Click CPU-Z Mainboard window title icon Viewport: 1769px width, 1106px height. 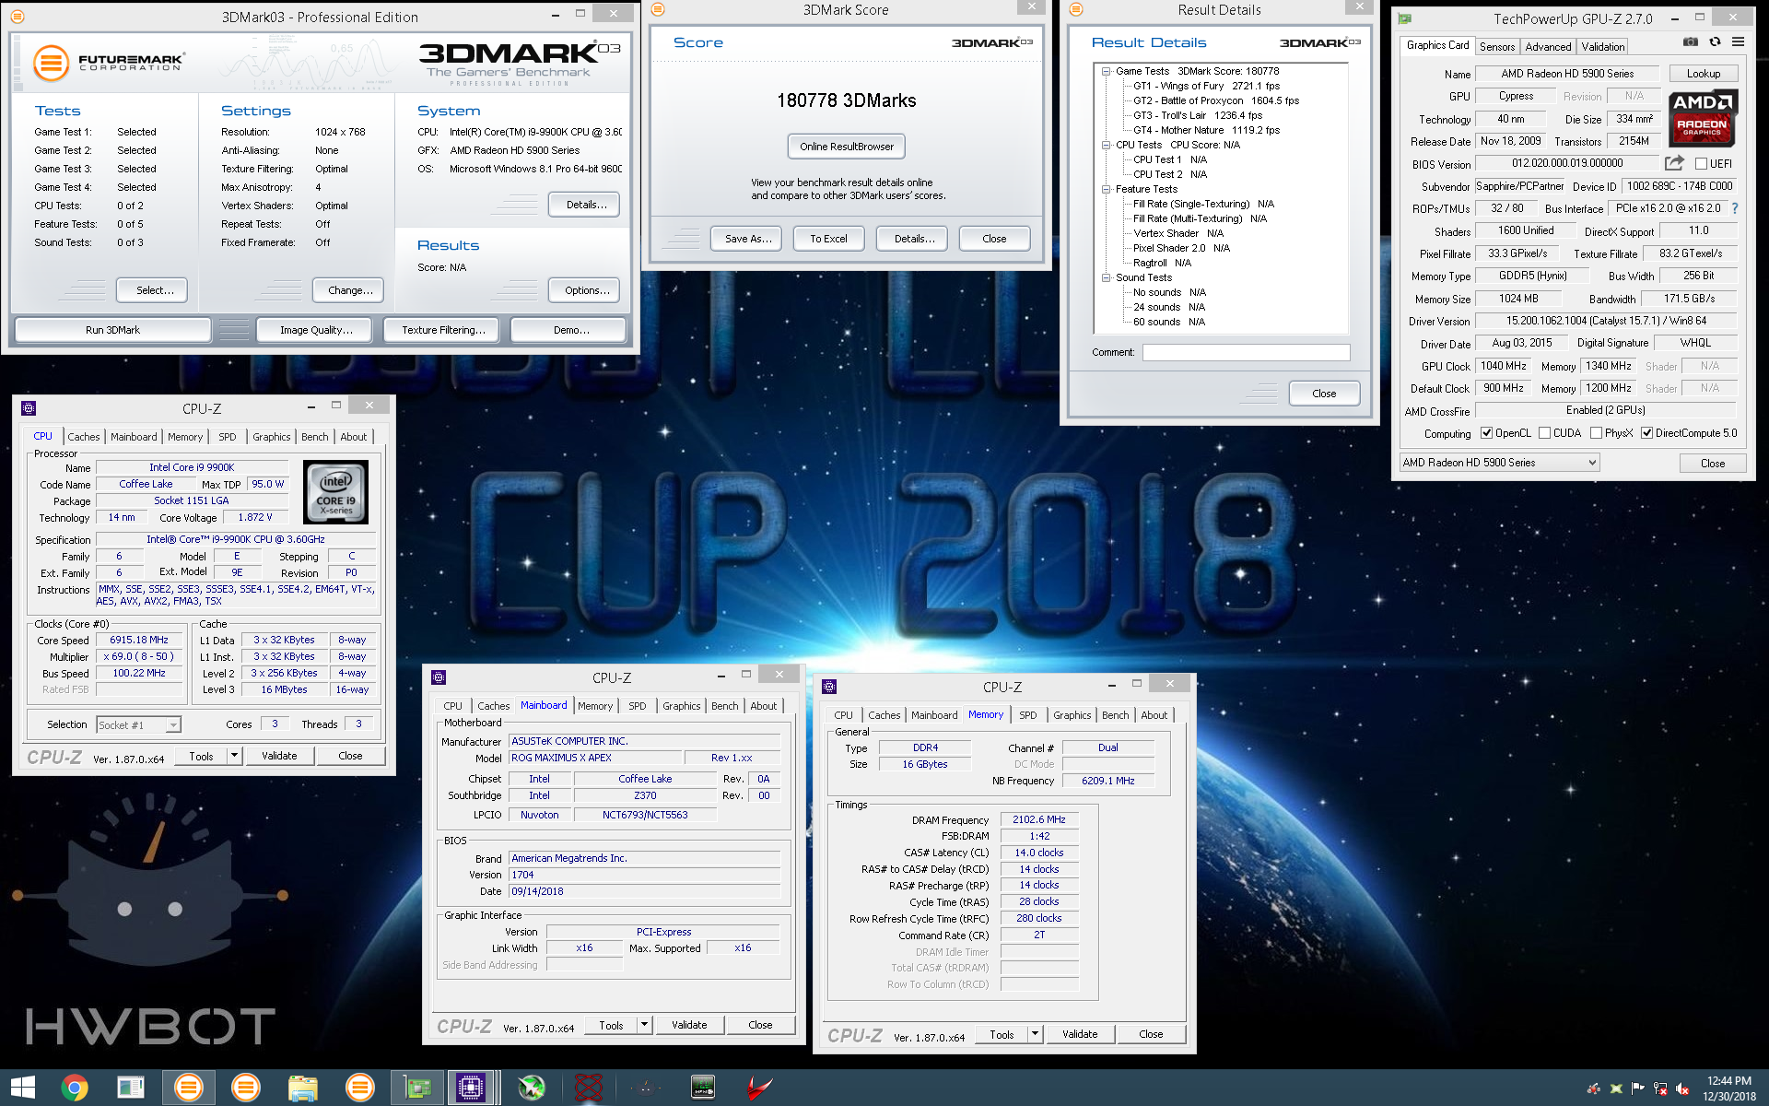[x=439, y=677]
